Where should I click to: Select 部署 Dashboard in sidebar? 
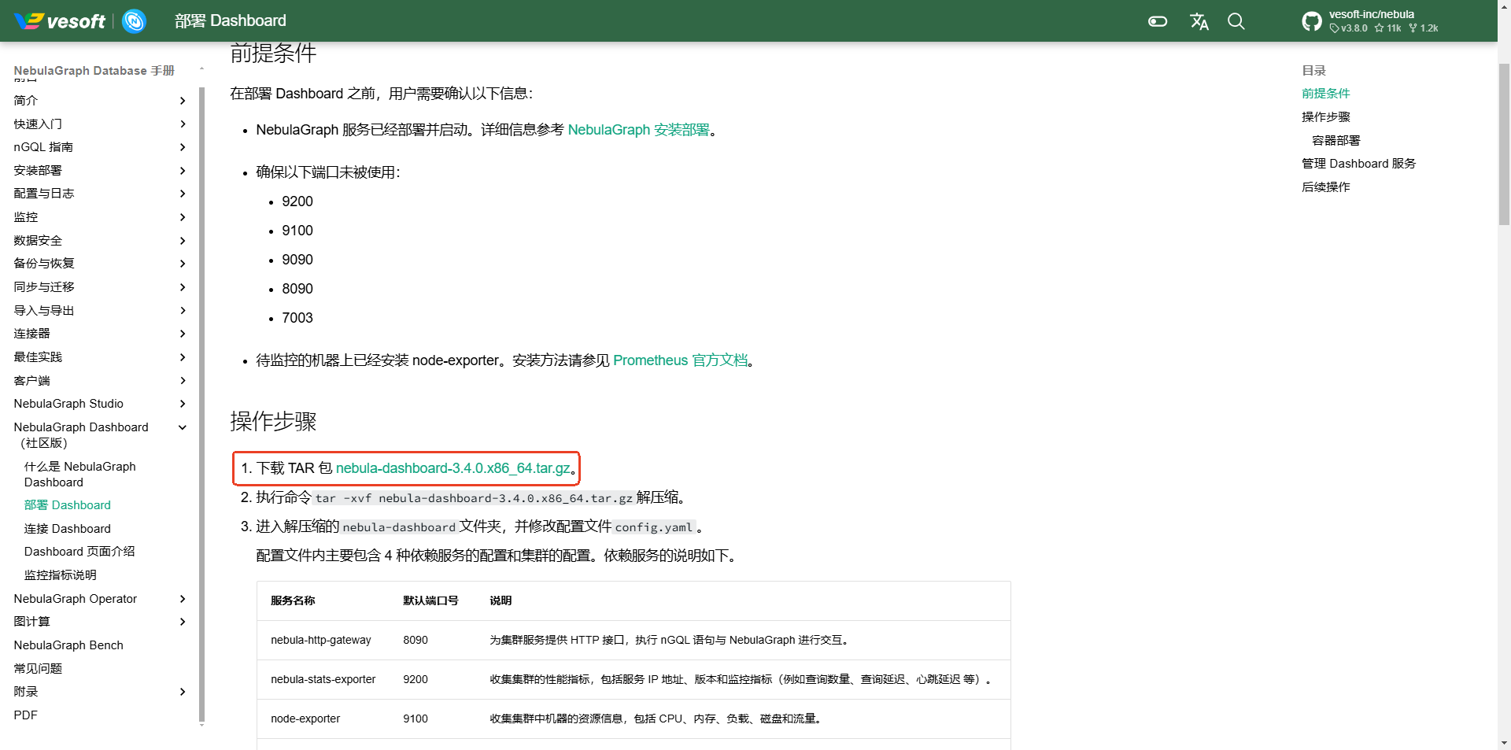point(68,505)
